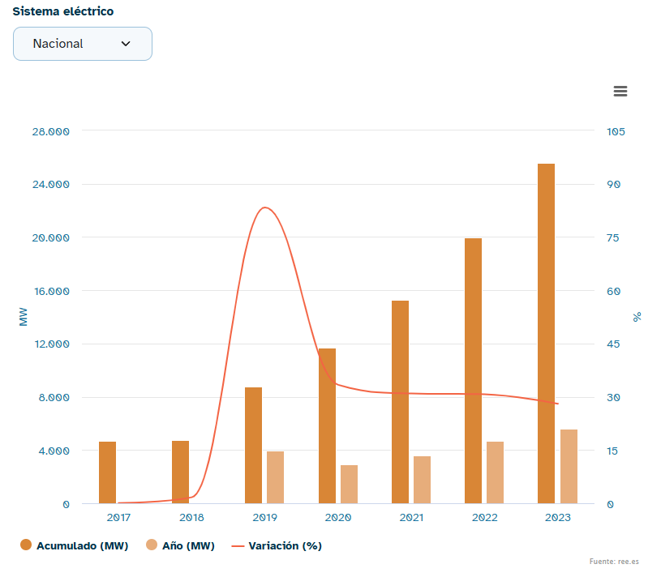
Task: Select the 2022 Acumulado bar
Action: click(x=473, y=370)
